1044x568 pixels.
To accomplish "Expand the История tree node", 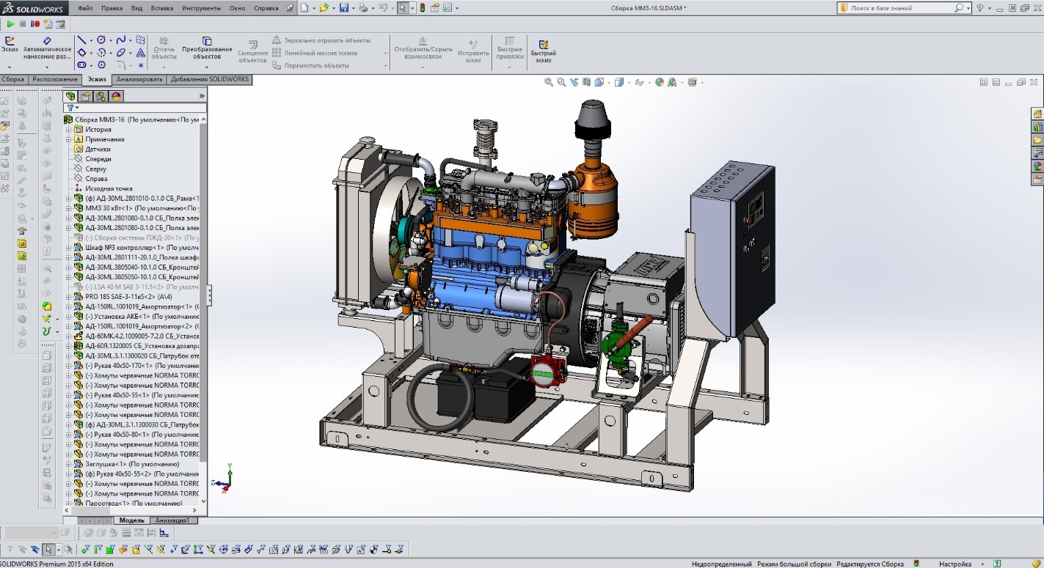I will point(69,130).
